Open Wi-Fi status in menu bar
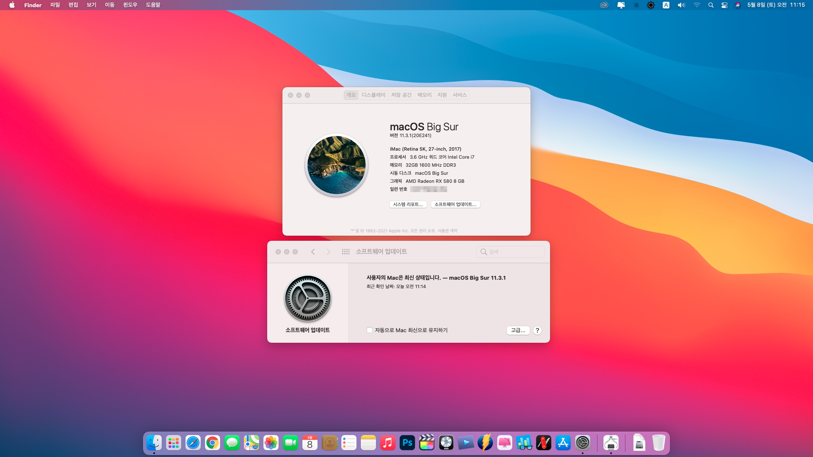The width and height of the screenshot is (813, 457). click(x=697, y=5)
